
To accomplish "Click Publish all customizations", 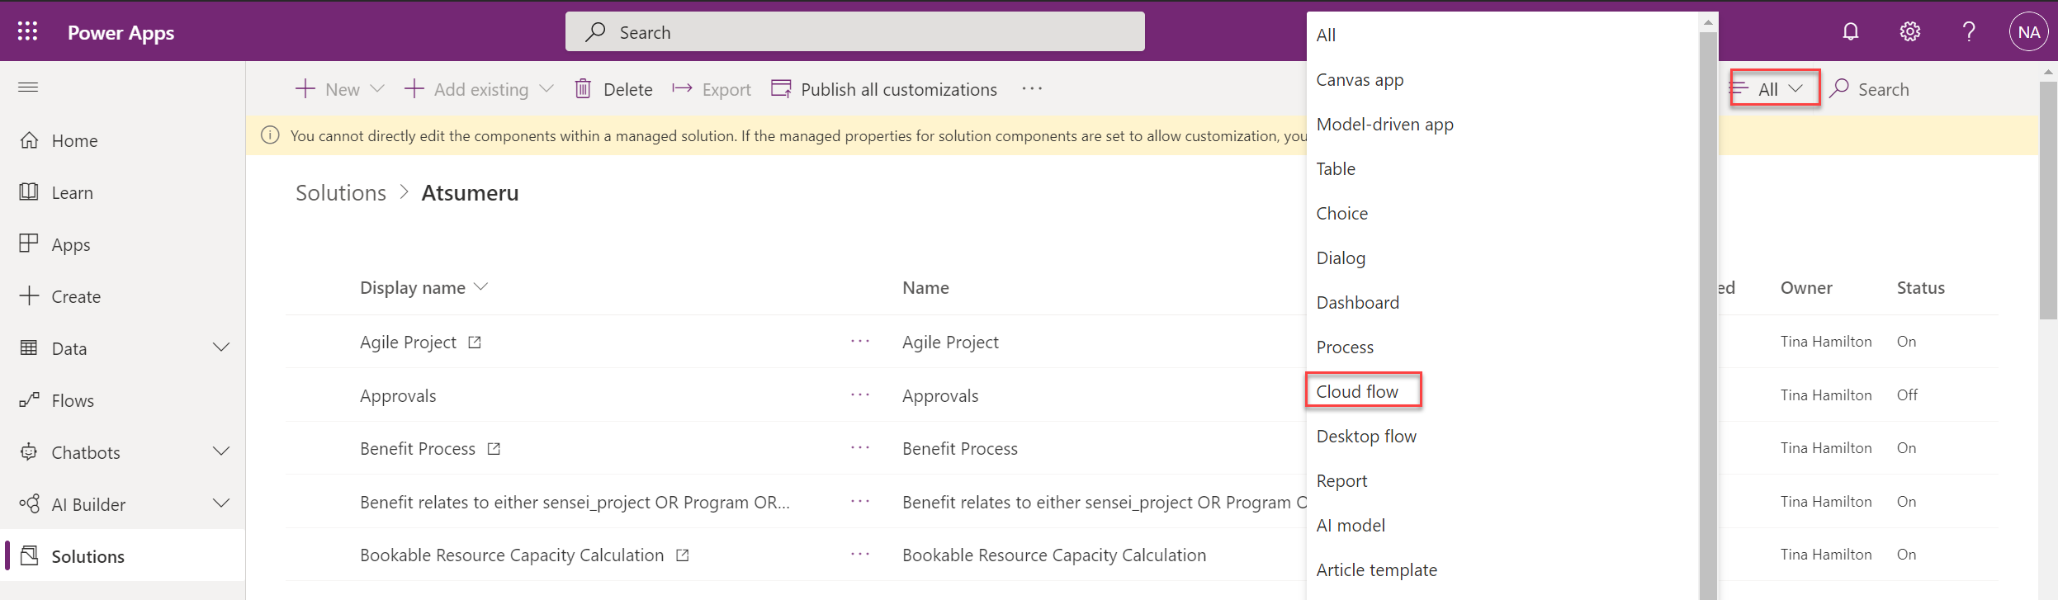I will point(884,89).
